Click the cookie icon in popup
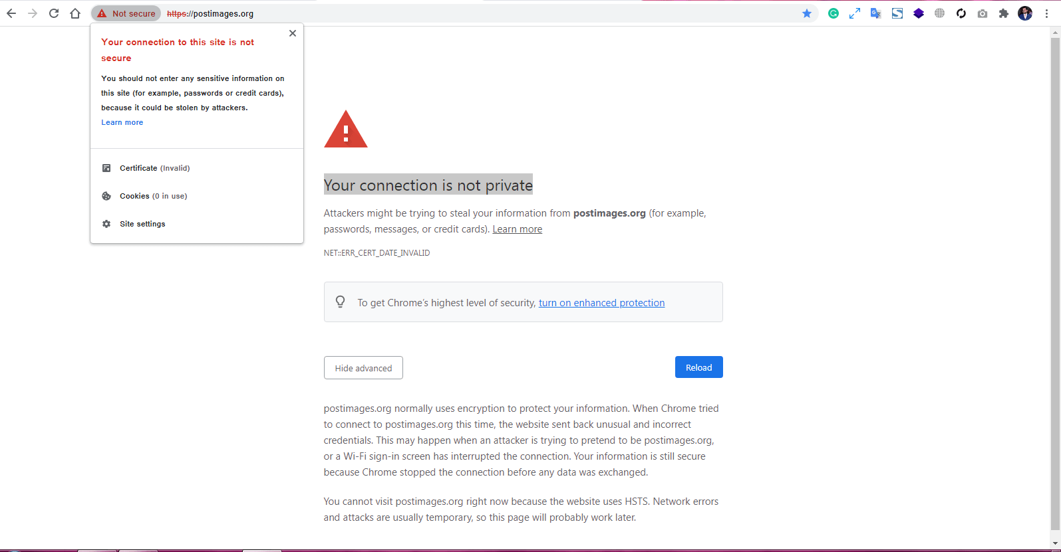 [x=106, y=196]
